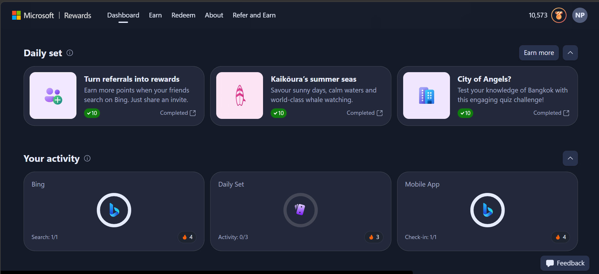599x274 pixels.
Task: Click the Daily Set card label
Action: pos(231,184)
